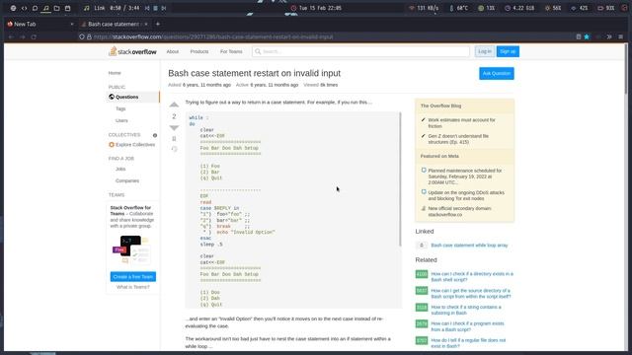The image size is (632, 355).
Task: Click the power icon in the top bar
Action: (x=624, y=8)
